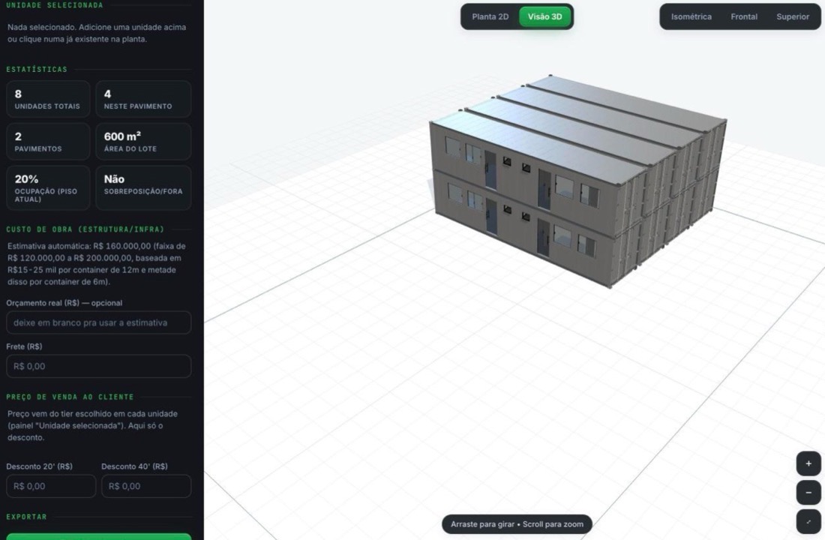Viewport: 825px width, 540px height.
Task: Set camera to Isométrica view
Action: [x=691, y=16]
